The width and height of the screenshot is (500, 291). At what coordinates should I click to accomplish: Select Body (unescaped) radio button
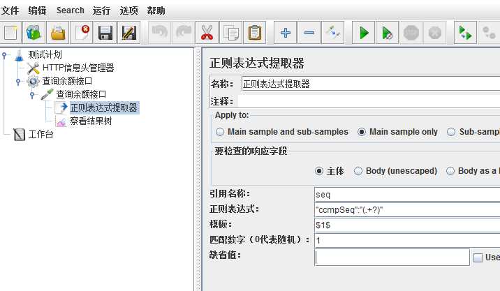click(x=358, y=171)
